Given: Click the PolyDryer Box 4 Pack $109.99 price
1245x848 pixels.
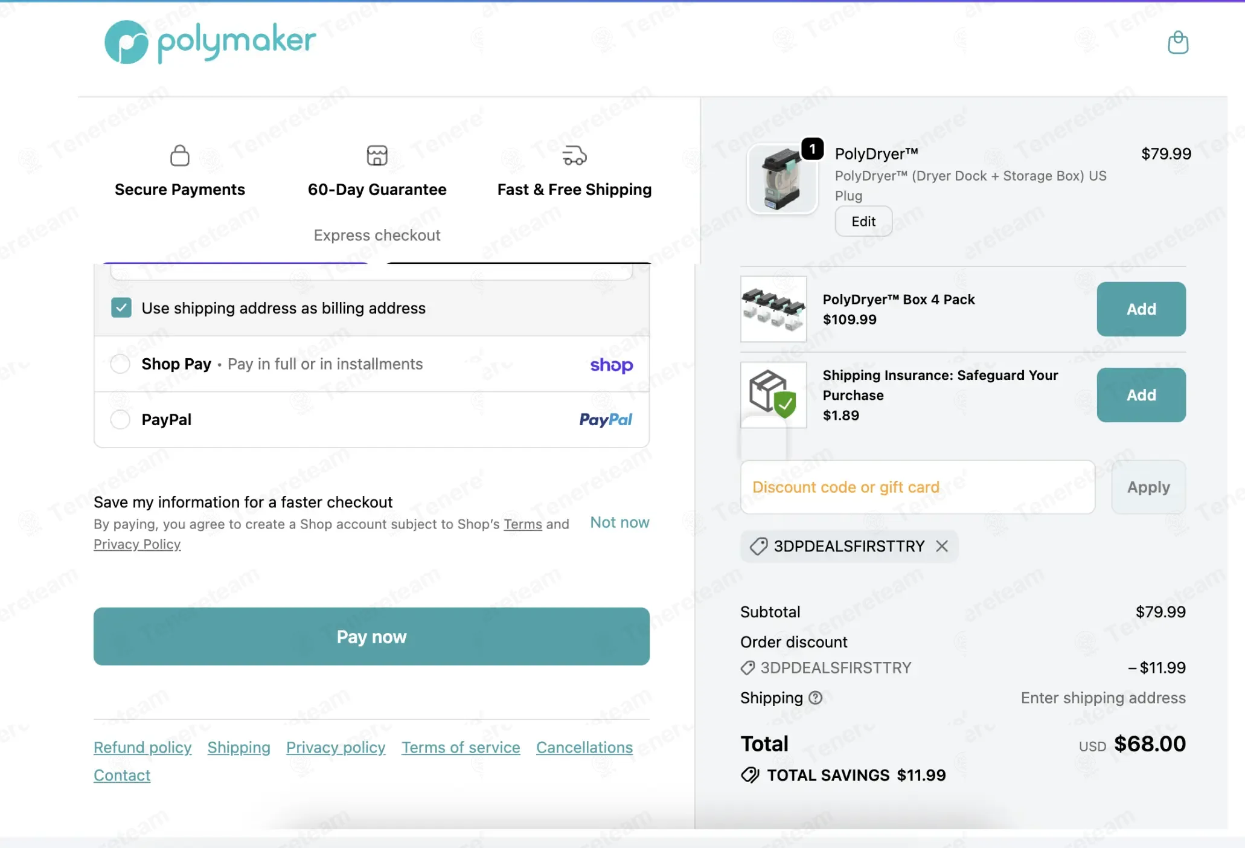Looking at the screenshot, I should click(850, 320).
